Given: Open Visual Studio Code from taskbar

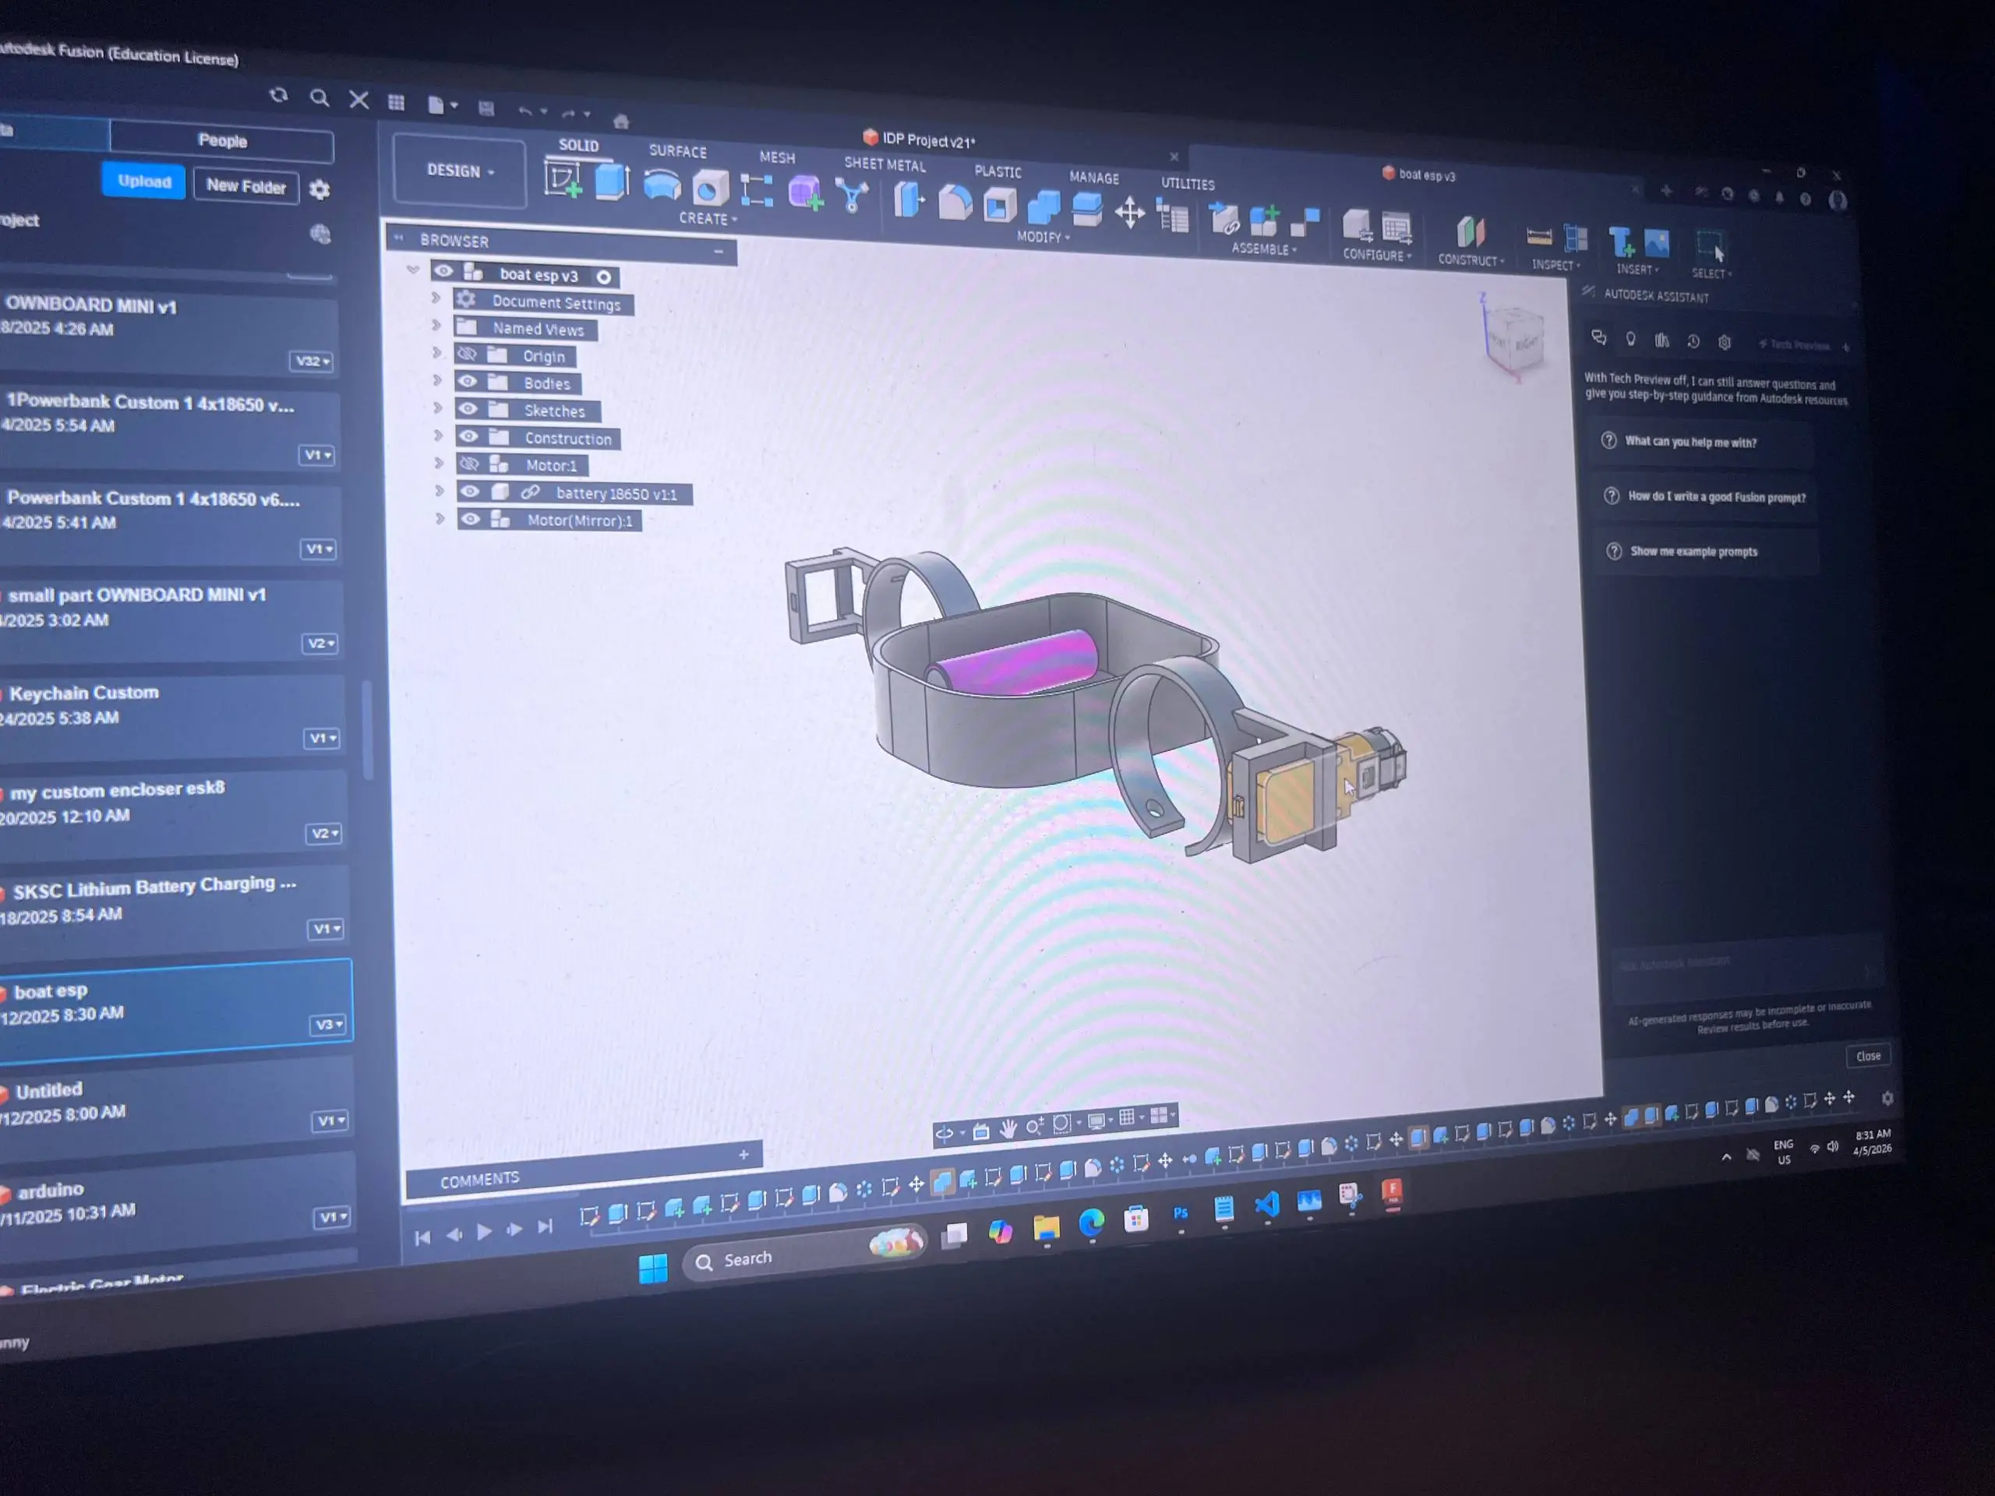Looking at the screenshot, I should click(x=1267, y=1205).
